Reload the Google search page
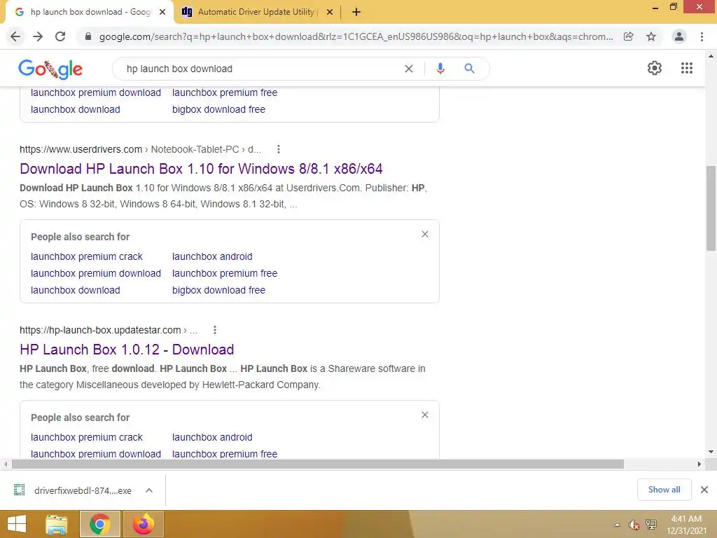 pos(60,36)
